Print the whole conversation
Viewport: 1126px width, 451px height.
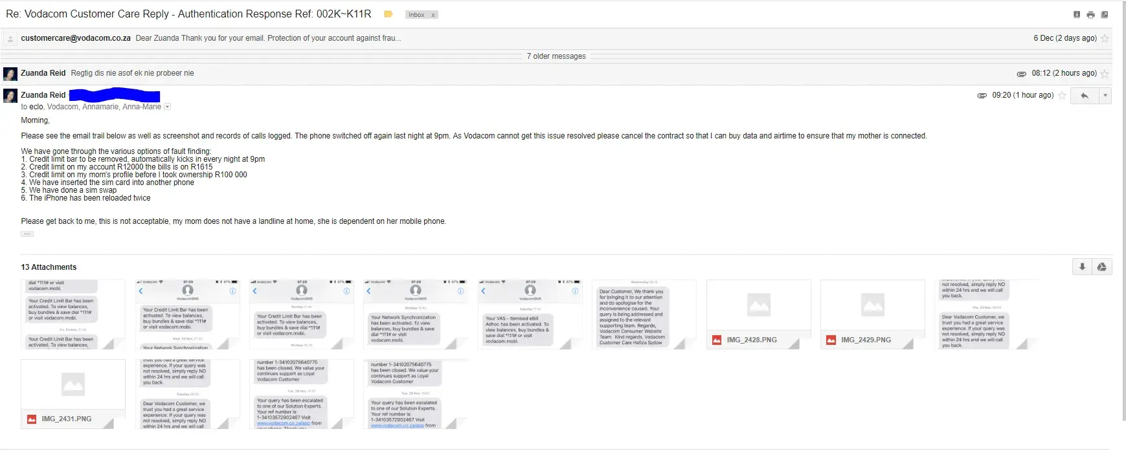1090,14
